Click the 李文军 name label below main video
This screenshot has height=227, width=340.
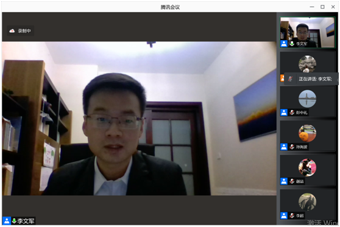click(x=26, y=221)
